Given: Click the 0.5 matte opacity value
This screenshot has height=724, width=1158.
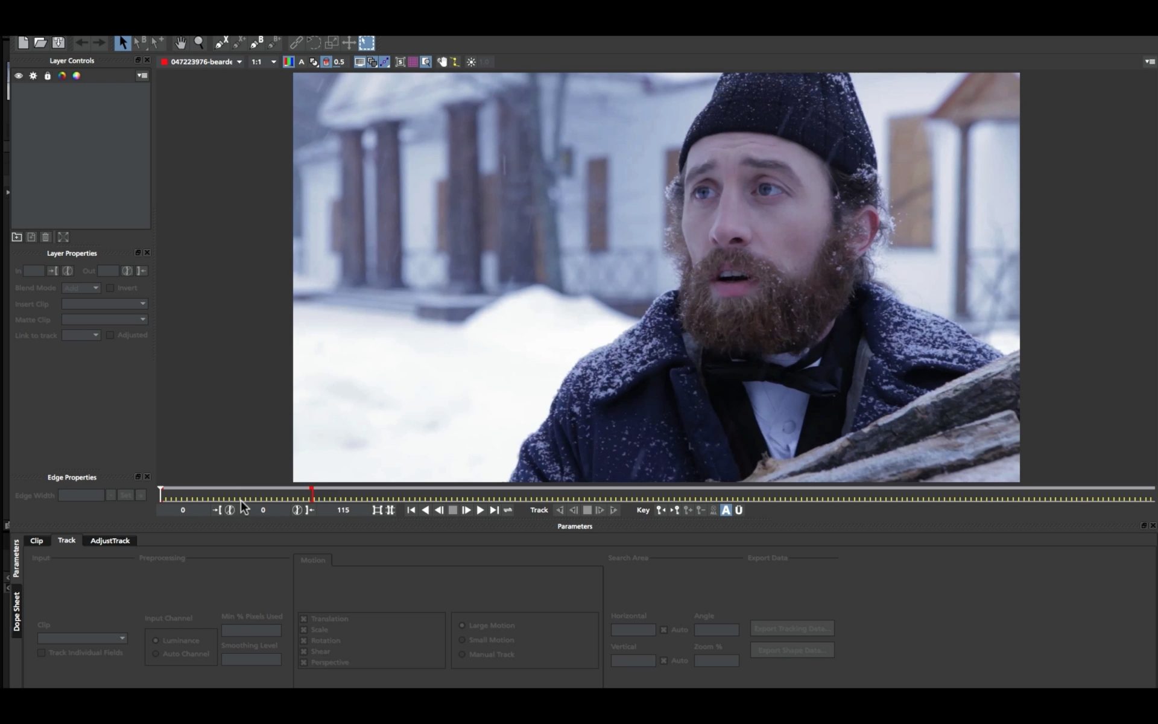Looking at the screenshot, I should coord(339,62).
